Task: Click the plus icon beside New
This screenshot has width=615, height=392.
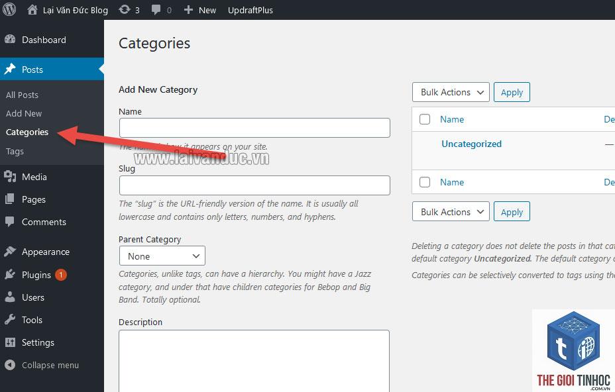Action: coord(188,10)
